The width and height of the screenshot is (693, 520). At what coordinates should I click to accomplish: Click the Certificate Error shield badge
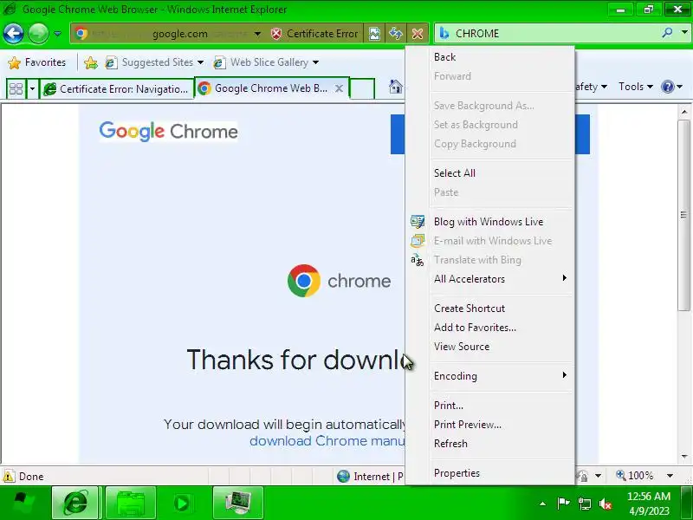pyautogui.click(x=314, y=34)
